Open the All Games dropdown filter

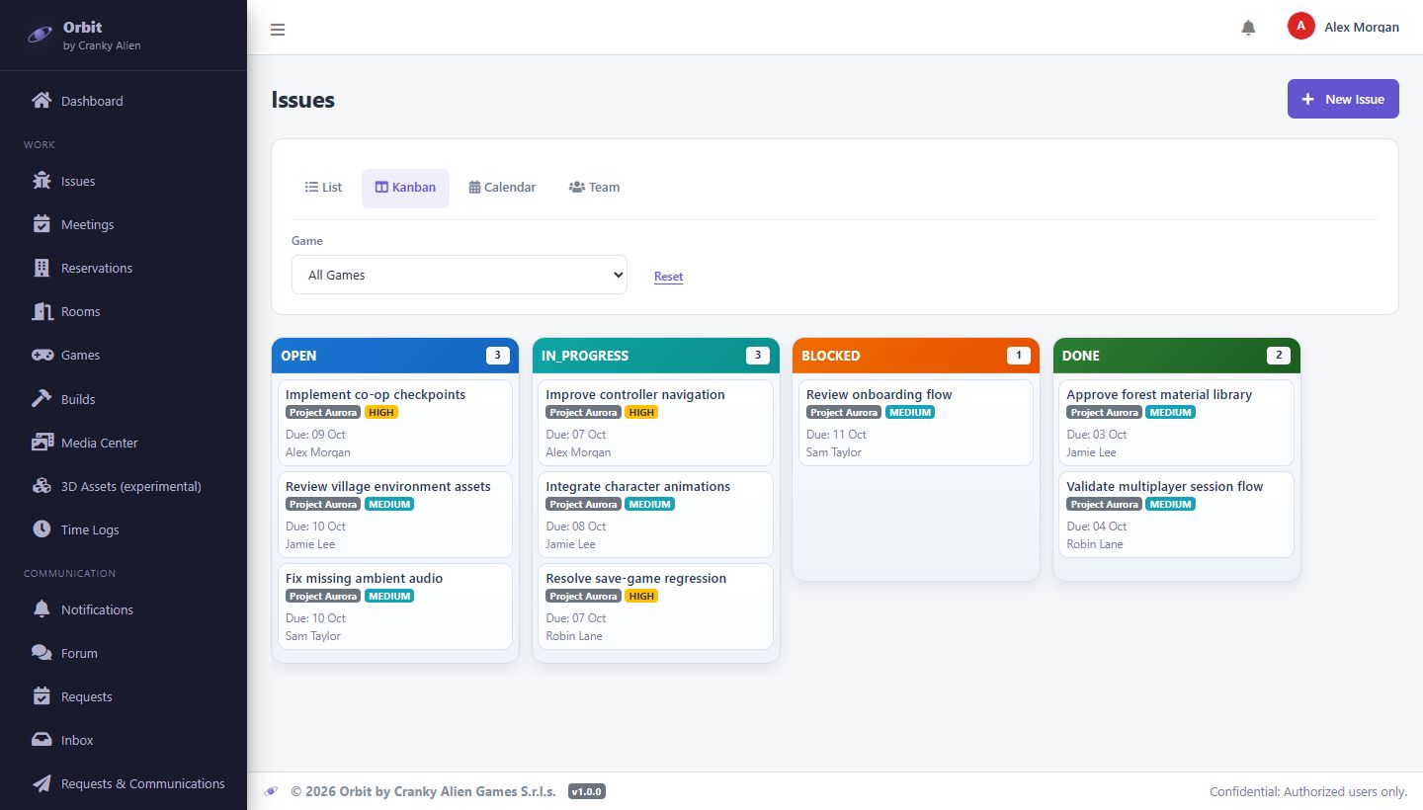[x=460, y=275]
